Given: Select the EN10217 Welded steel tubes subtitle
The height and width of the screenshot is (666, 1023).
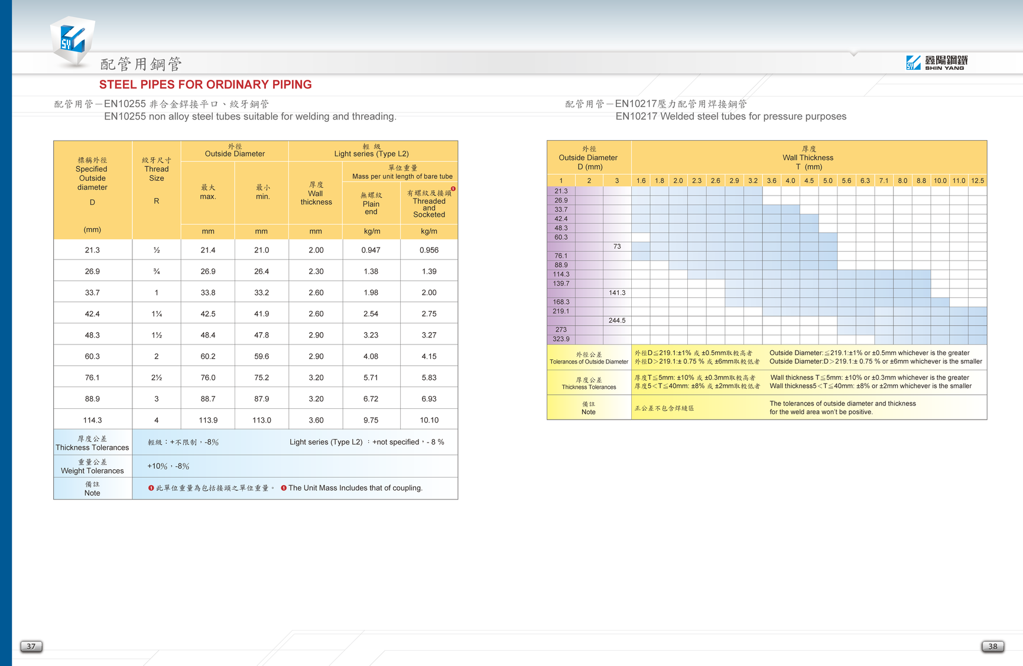Looking at the screenshot, I should click(x=731, y=116).
